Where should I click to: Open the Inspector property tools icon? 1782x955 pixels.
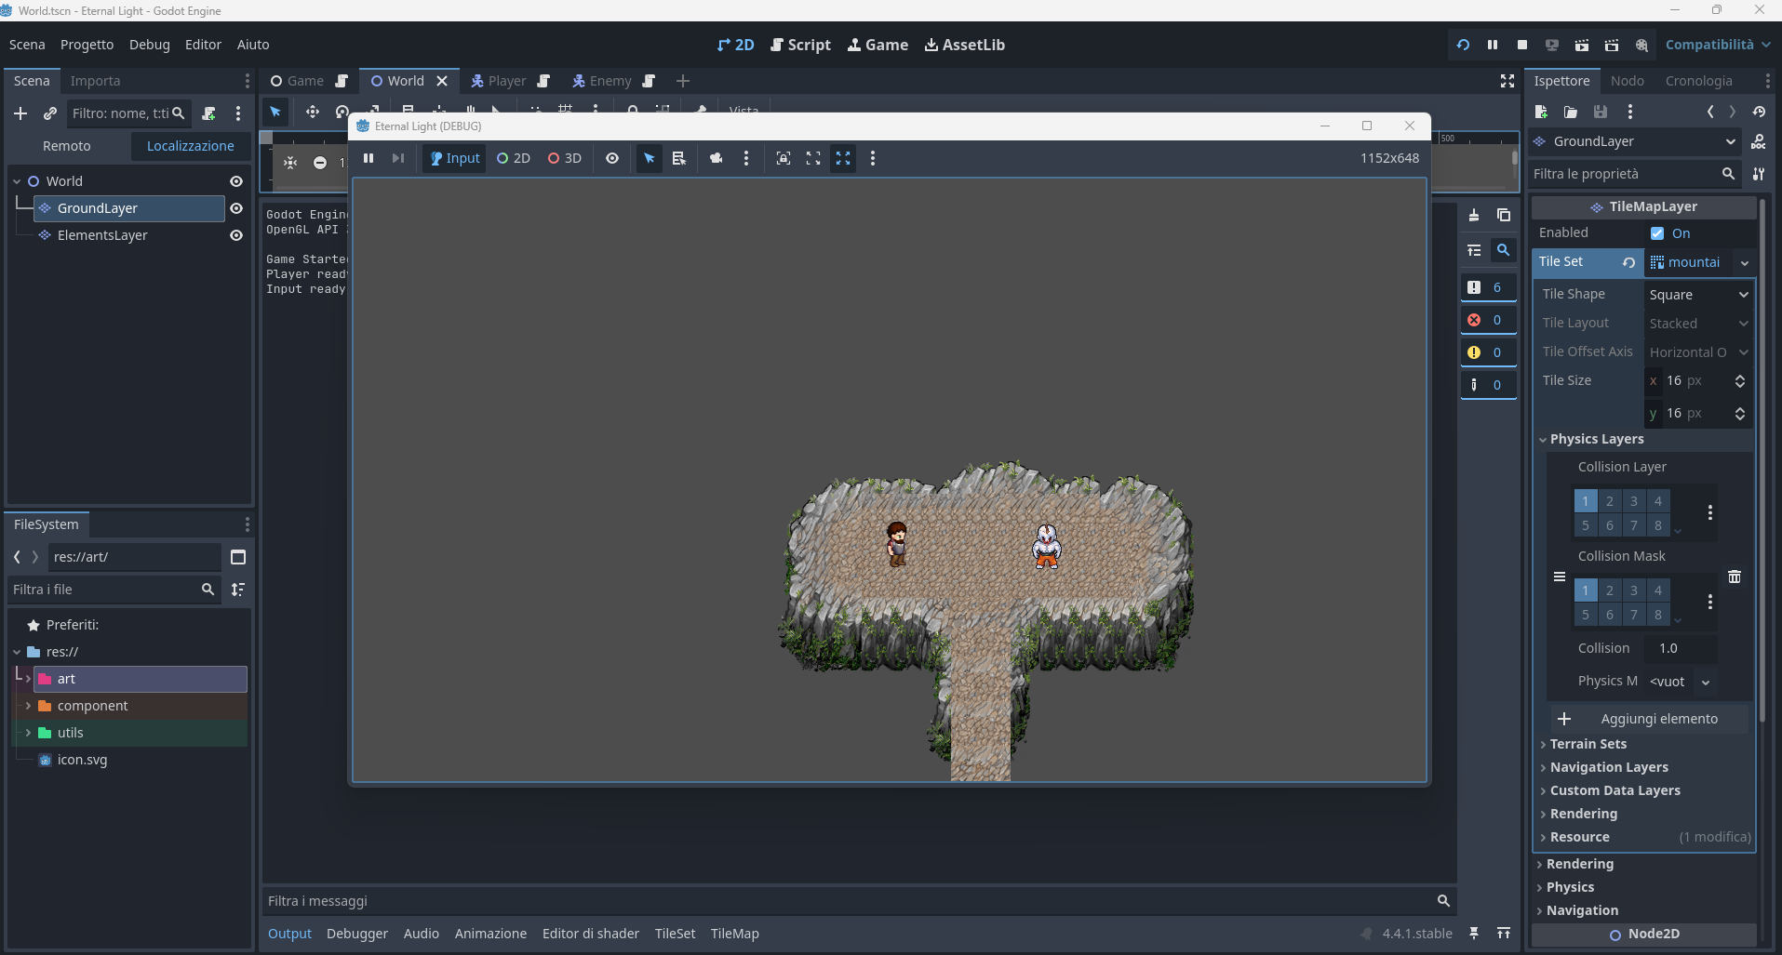[1759, 174]
